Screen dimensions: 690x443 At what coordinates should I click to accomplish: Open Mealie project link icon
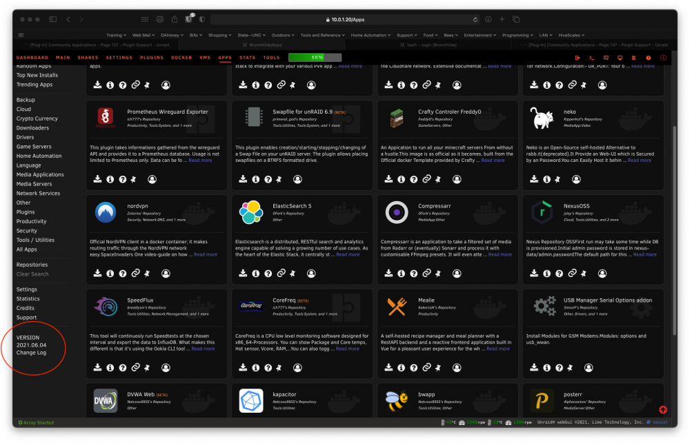pos(426,367)
